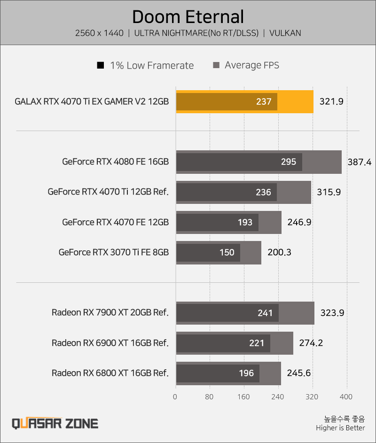Select the Radeon RX 7900 XT 20GB Ref. label
This screenshot has height=443, width=376.
coord(110,312)
